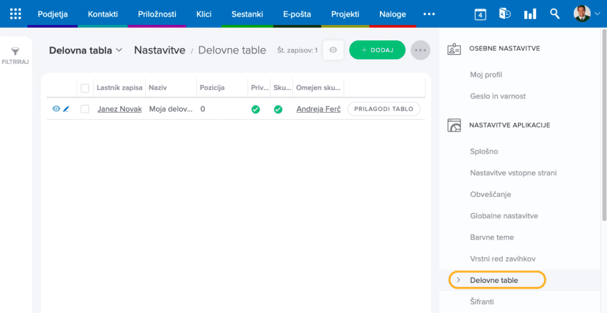Open the Projekti tab
Image resolution: width=607 pixels, height=313 pixels.
pyautogui.click(x=345, y=14)
